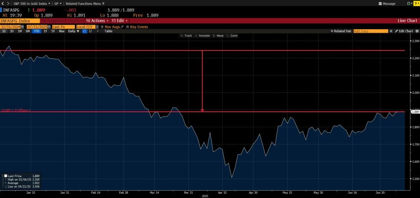Open chart settings gear icon

pos(417,31)
